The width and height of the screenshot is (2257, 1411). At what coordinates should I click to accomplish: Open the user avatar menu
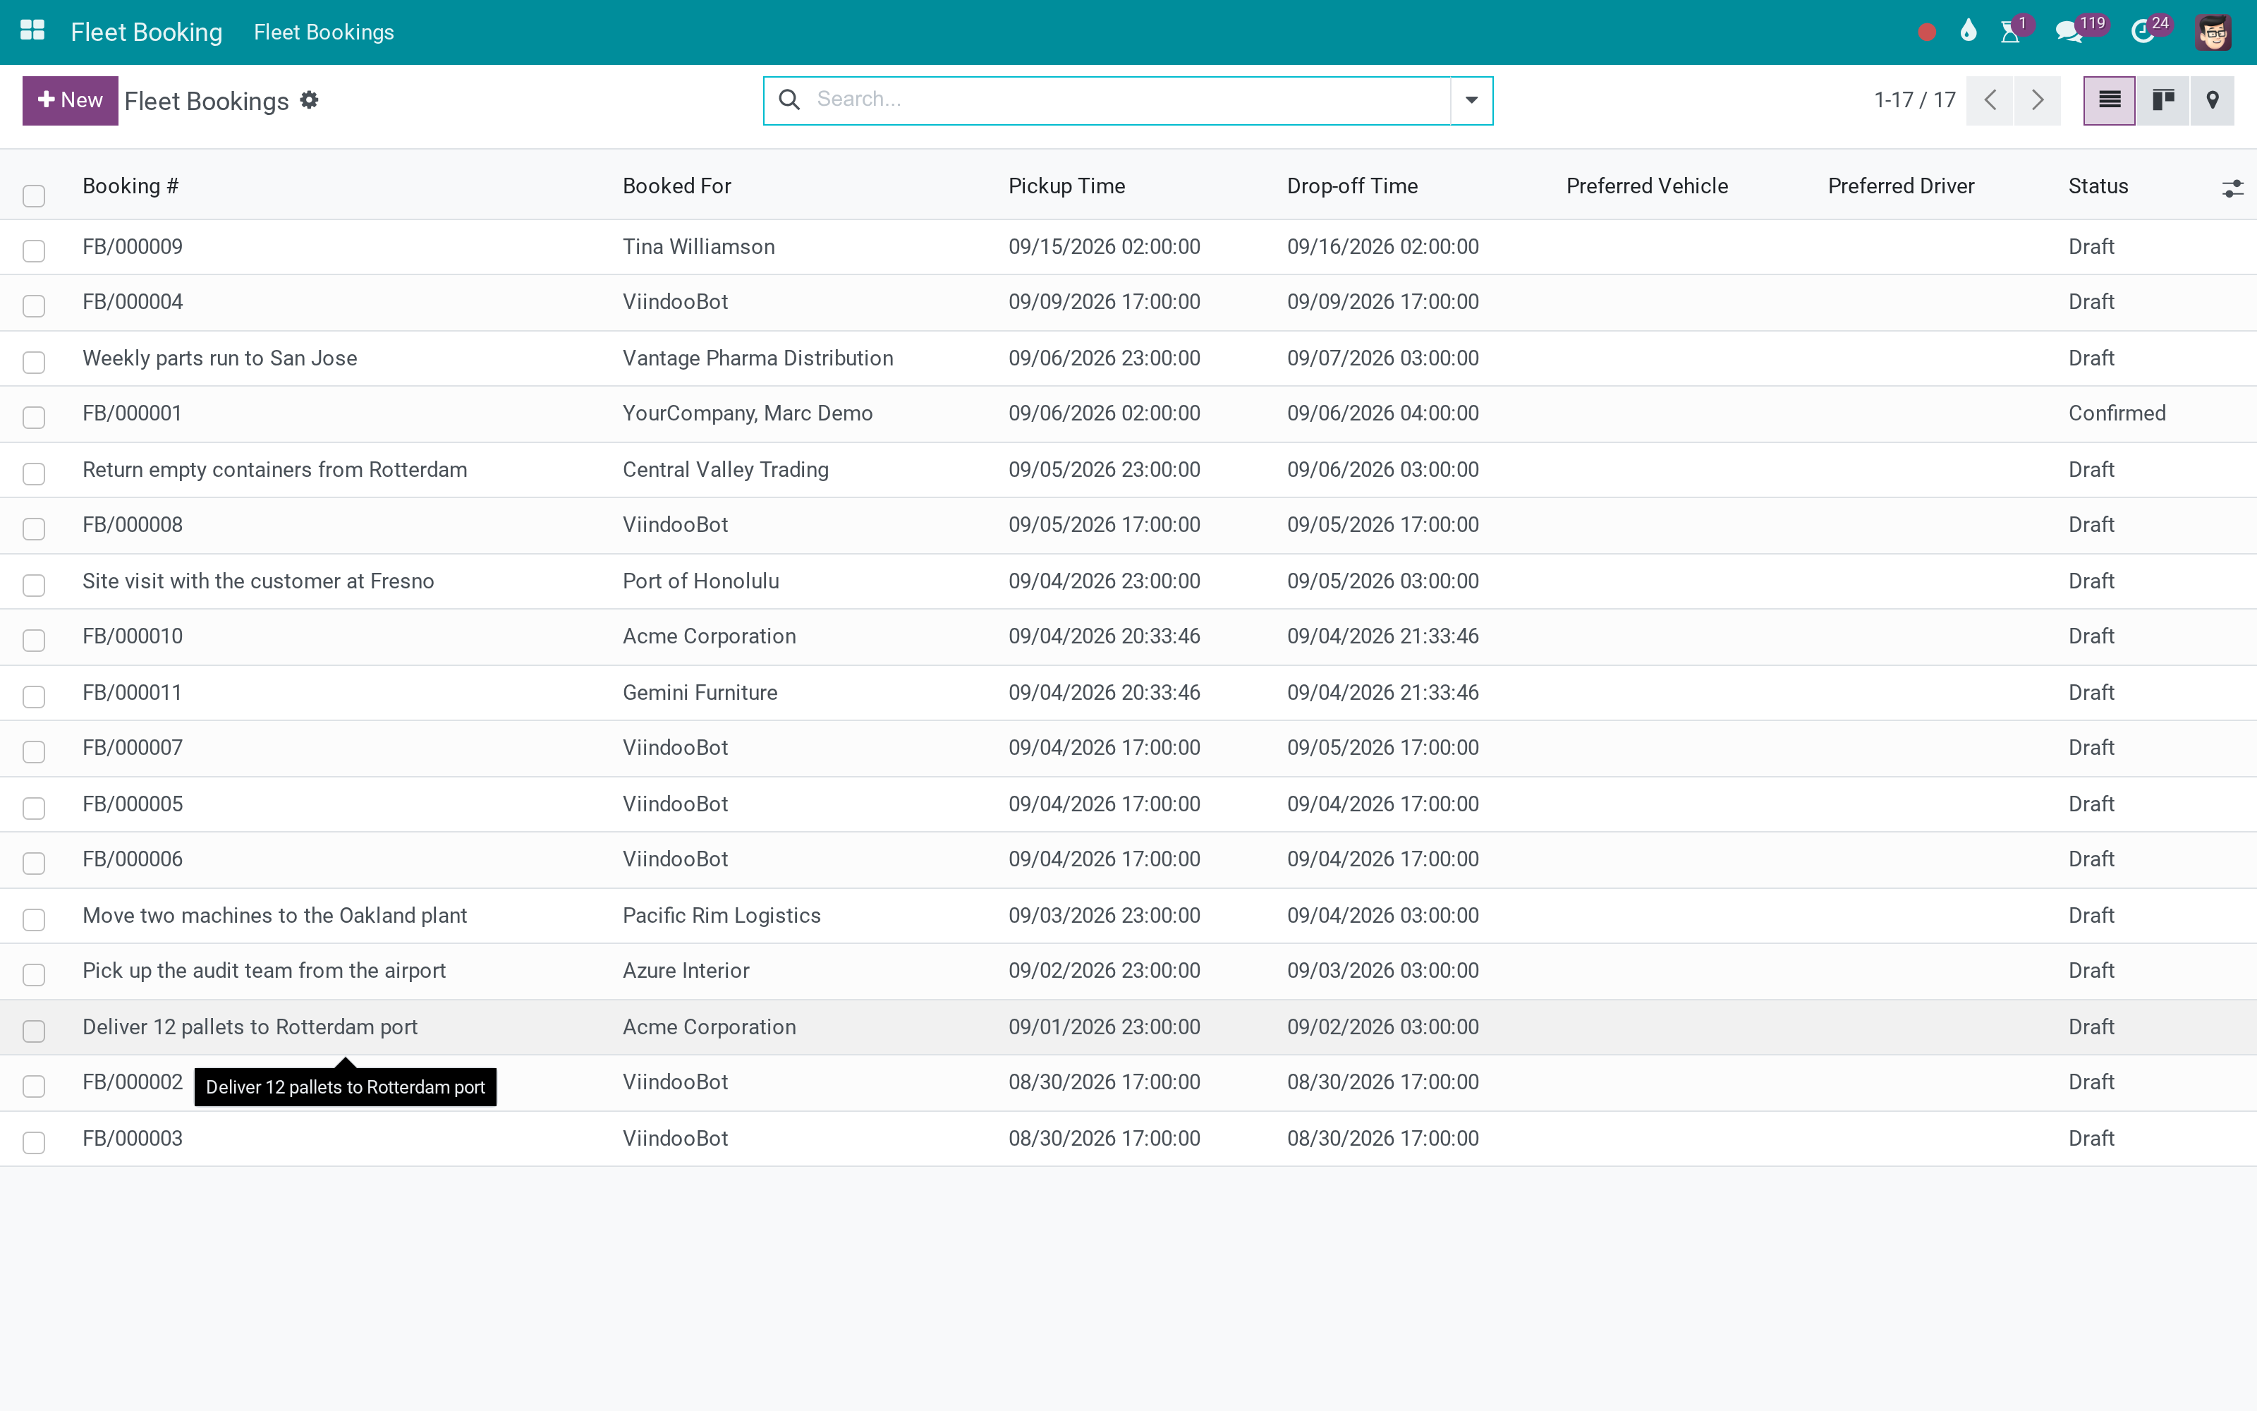pyautogui.click(x=2213, y=32)
